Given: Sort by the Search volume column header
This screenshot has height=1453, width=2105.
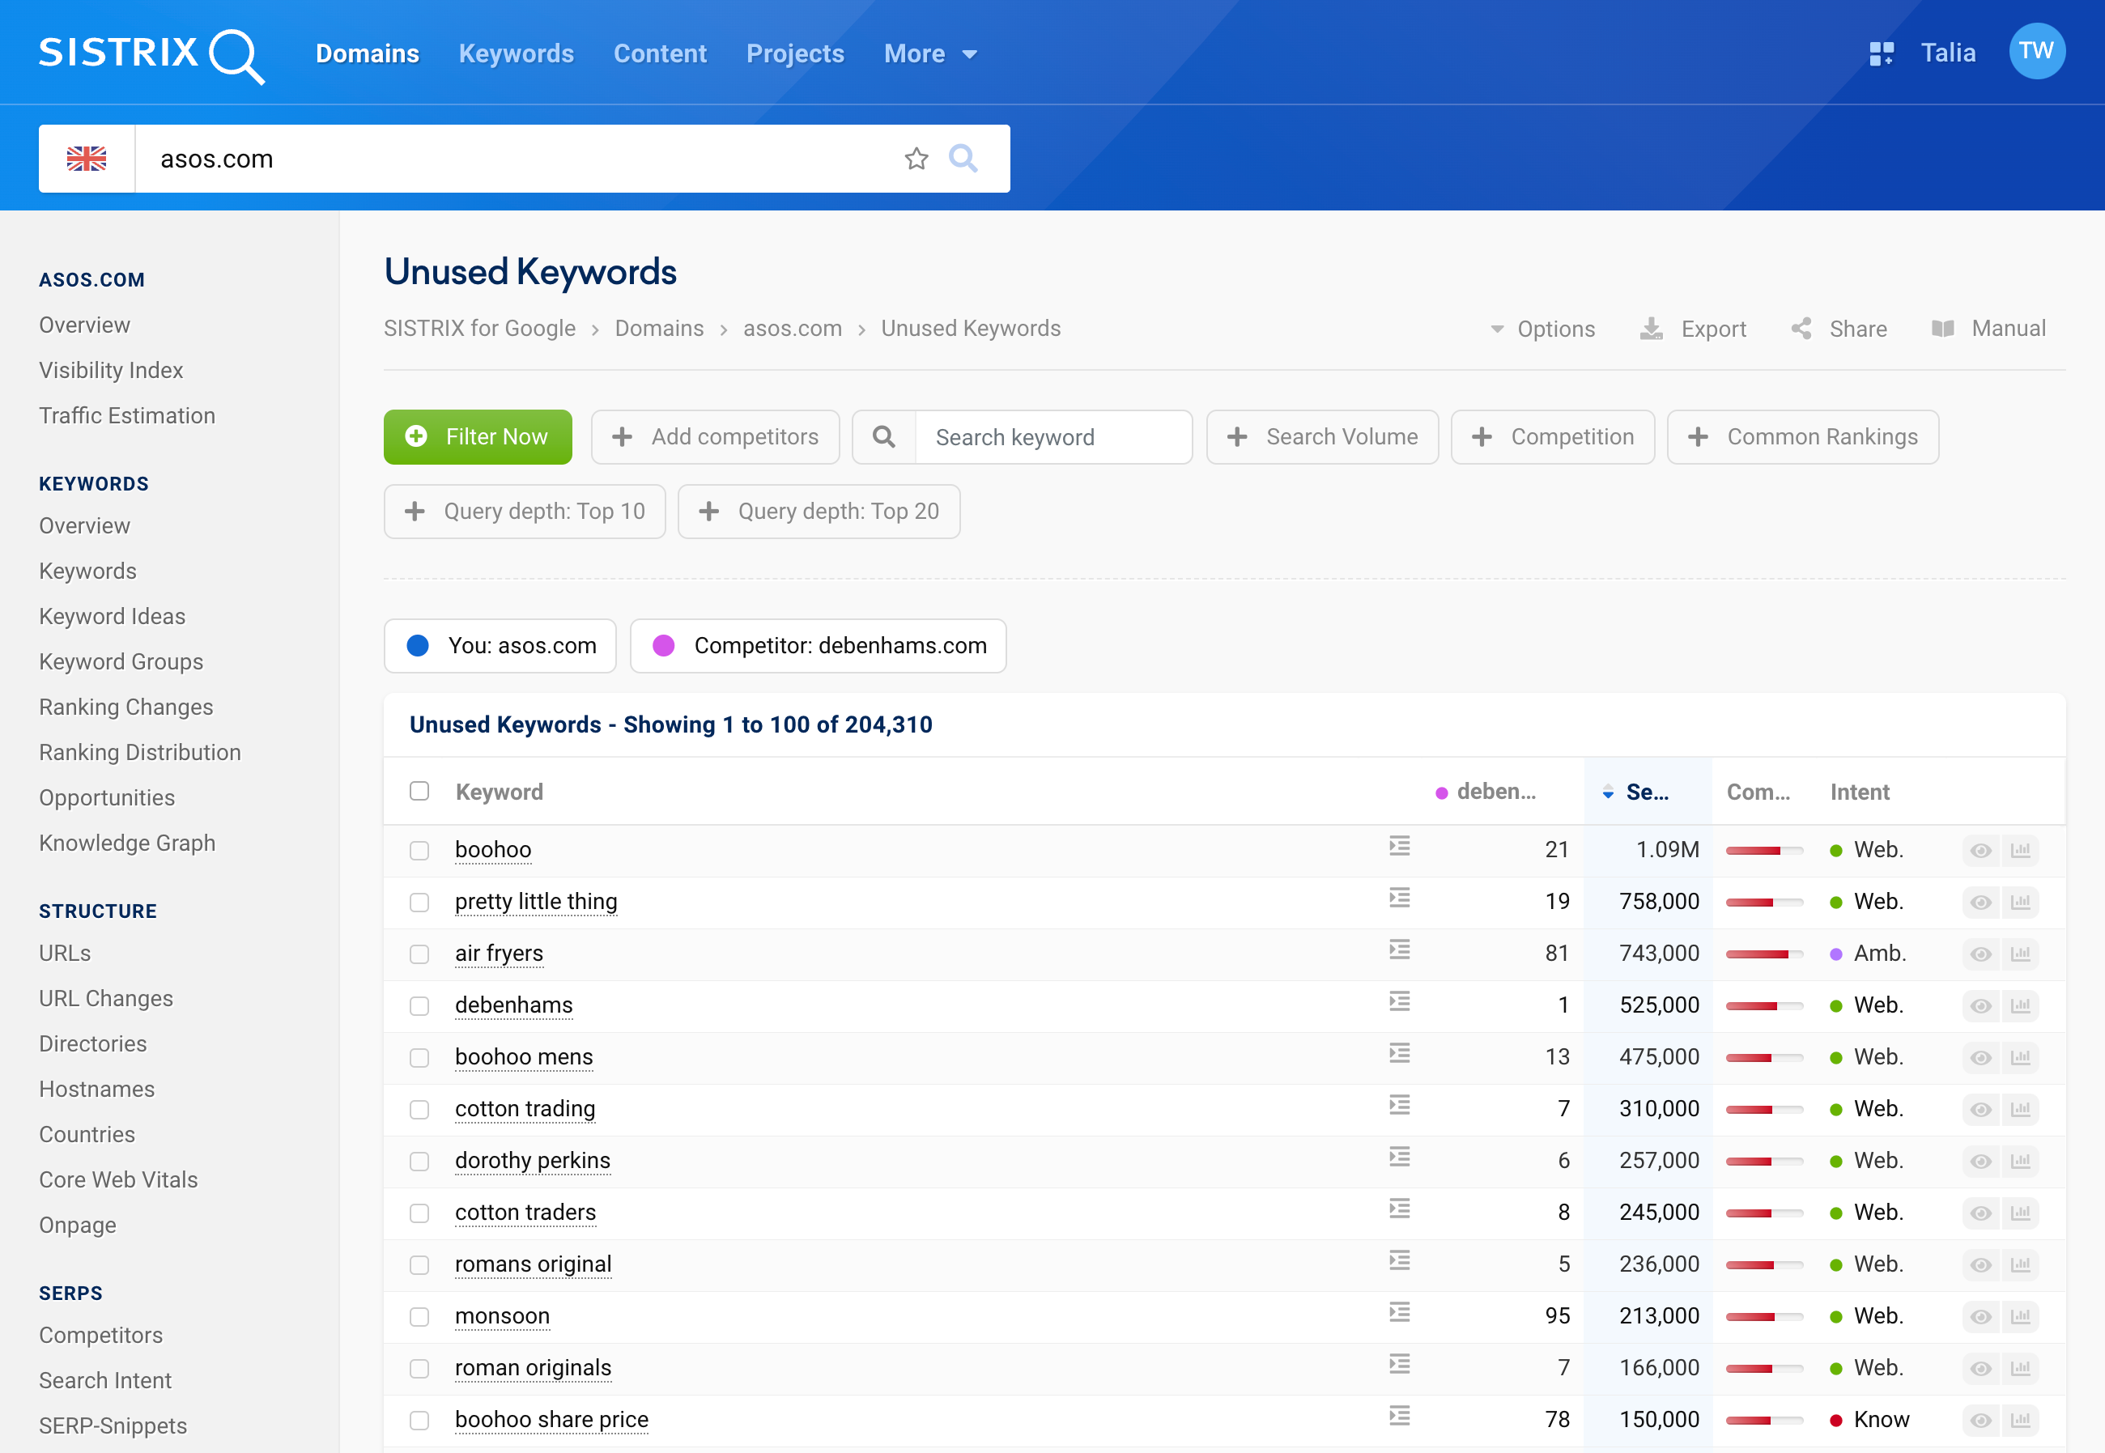Looking at the screenshot, I should (1647, 792).
